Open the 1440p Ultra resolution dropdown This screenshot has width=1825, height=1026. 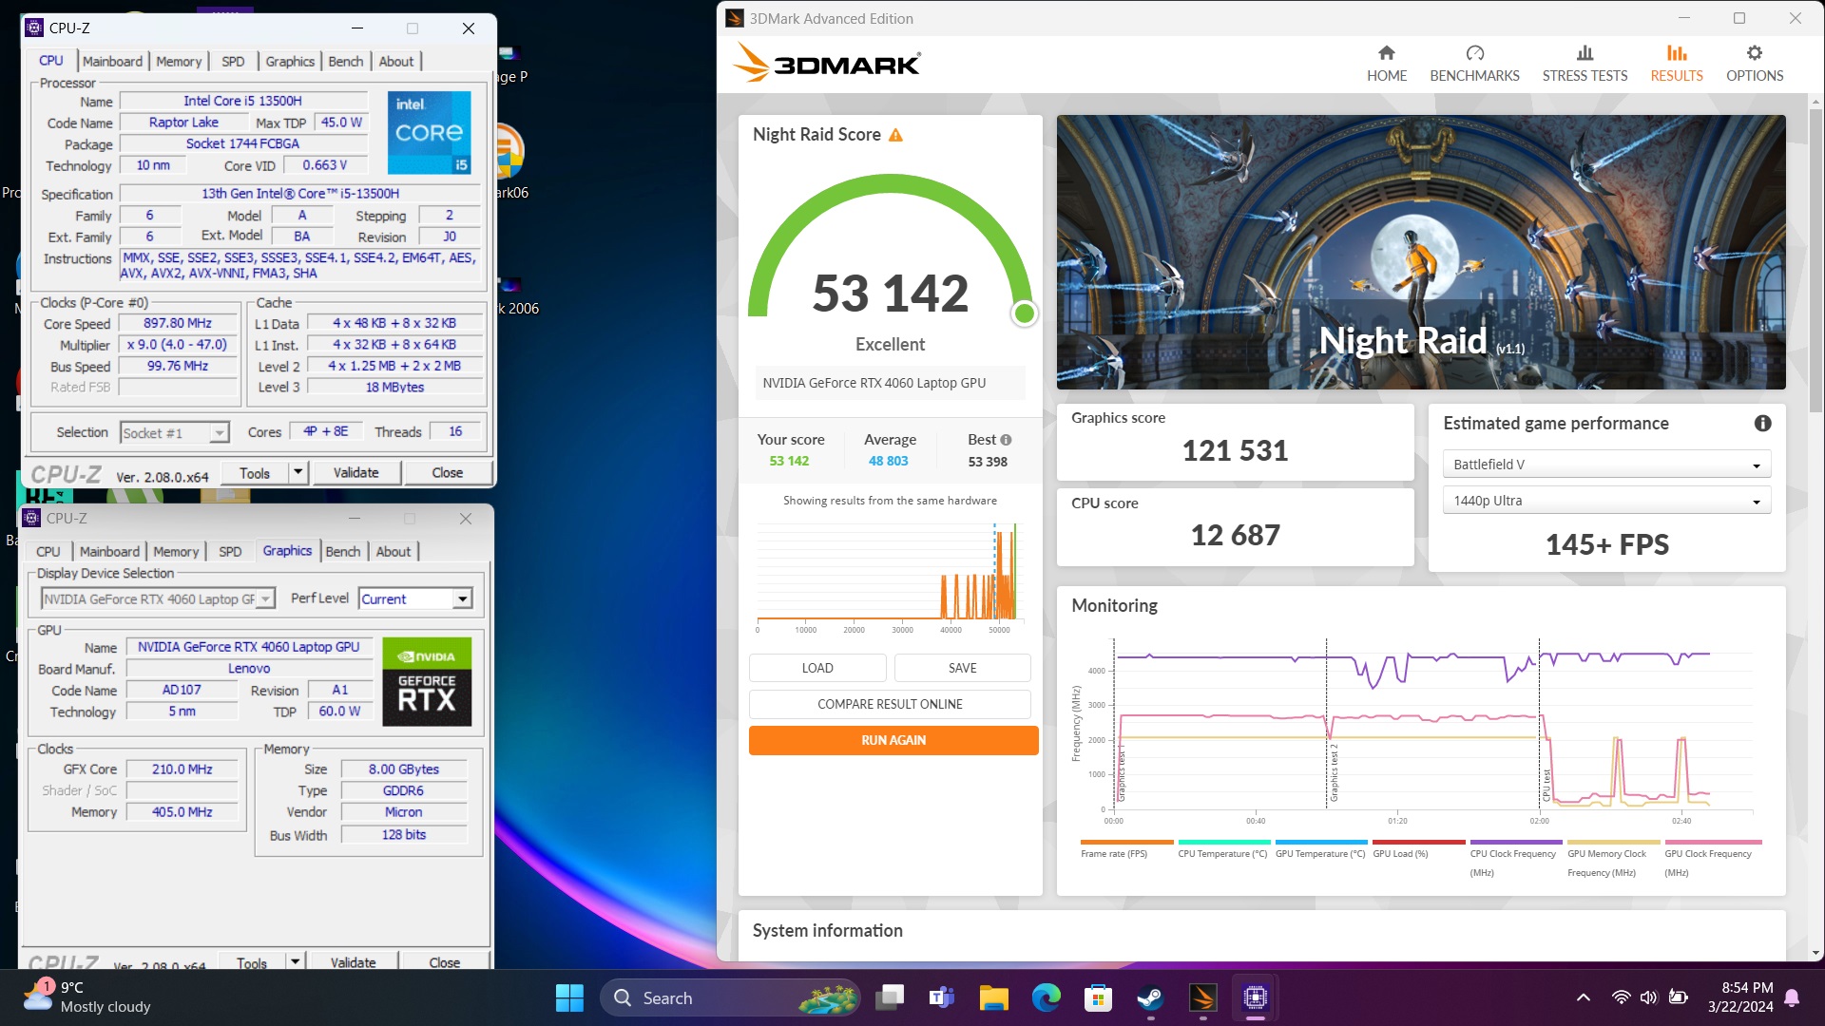[1606, 501]
